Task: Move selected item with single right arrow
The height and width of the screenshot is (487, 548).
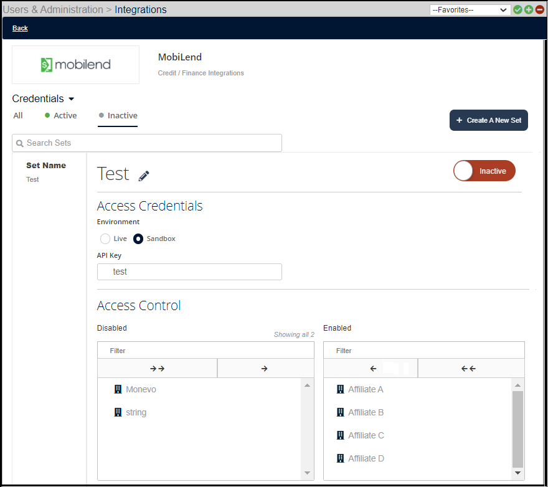Action: coord(266,369)
